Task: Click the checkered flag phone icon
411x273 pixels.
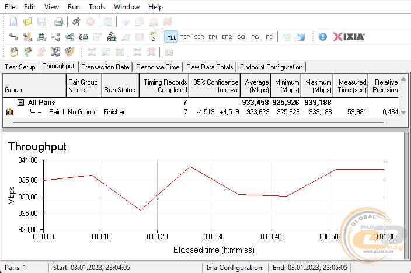Action: pyautogui.click(x=69, y=52)
